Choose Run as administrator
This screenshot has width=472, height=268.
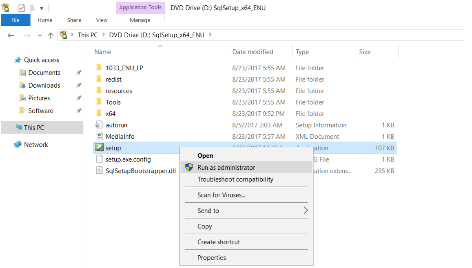click(246, 167)
